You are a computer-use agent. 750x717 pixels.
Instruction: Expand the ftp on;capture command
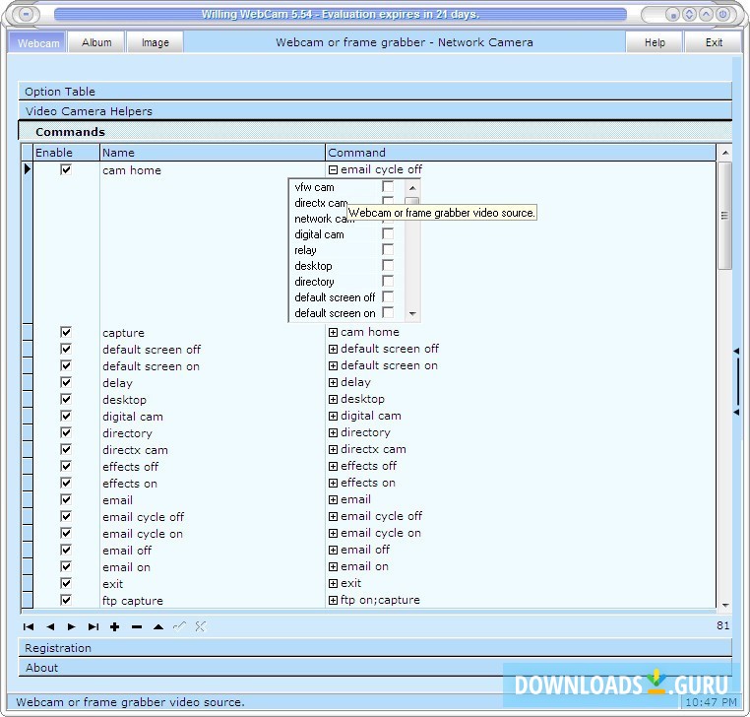(333, 600)
